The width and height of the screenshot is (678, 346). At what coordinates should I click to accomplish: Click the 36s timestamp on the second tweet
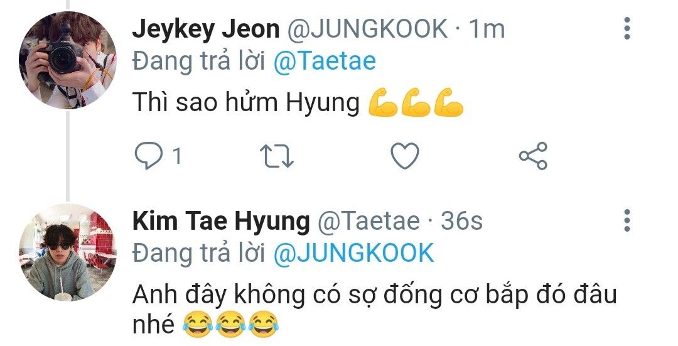click(x=461, y=220)
